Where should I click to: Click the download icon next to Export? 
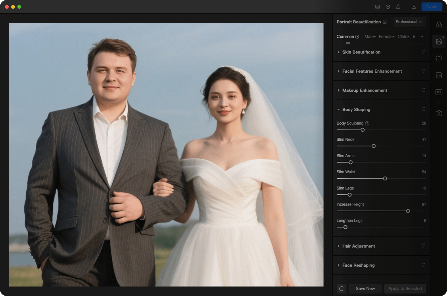click(414, 7)
